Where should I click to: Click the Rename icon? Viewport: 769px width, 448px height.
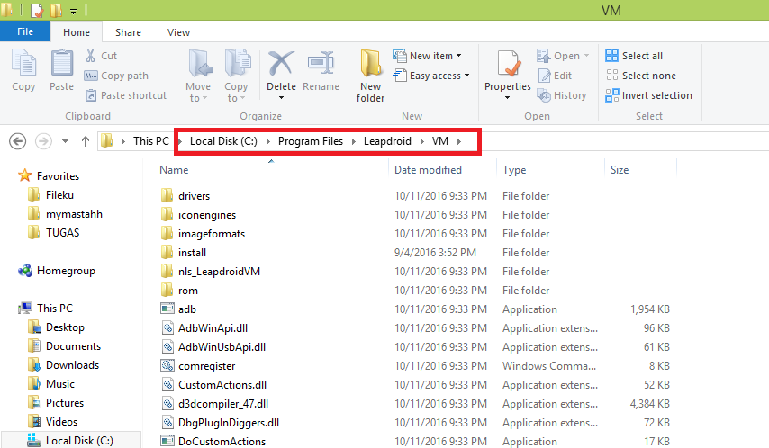pyautogui.click(x=321, y=63)
